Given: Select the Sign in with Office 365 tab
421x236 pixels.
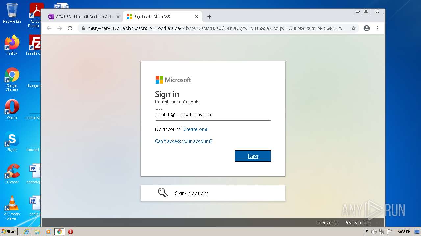Looking at the screenshot, I should [162, 17].
